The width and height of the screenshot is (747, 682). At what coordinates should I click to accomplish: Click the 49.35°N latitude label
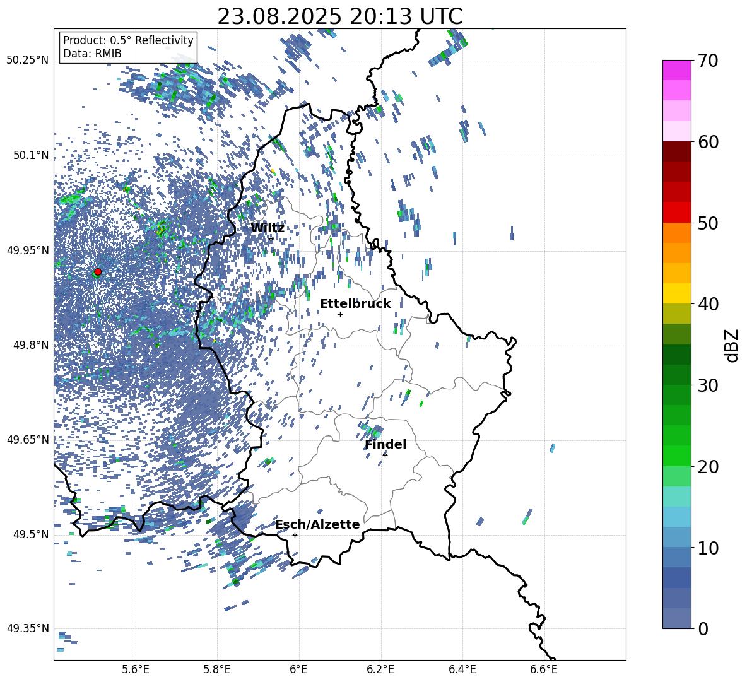click(27, 628)
